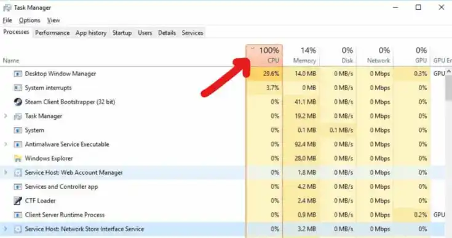Click the Desktop Window Manager process icon
This screenshot has height=238, width=452.
pos(18,74)
